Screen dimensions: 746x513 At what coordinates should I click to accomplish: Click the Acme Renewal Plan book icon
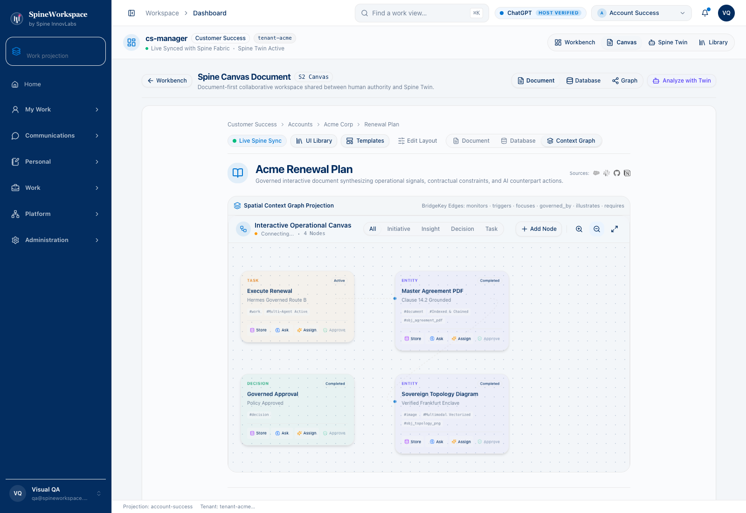(238, 173)
